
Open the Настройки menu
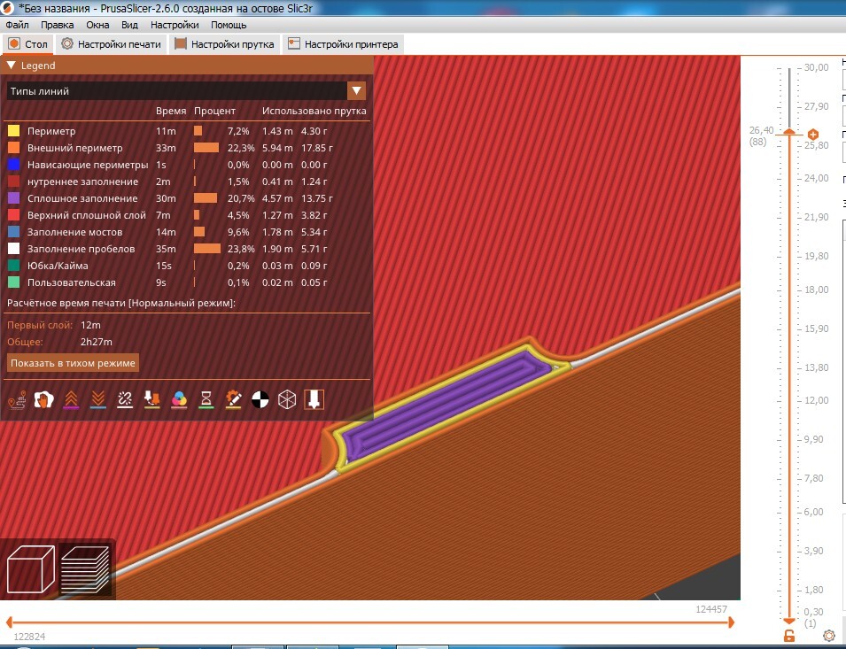(175, 25)
